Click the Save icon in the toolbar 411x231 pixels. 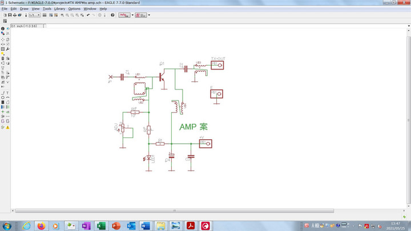pyautogui.click(x=9, y=15)
